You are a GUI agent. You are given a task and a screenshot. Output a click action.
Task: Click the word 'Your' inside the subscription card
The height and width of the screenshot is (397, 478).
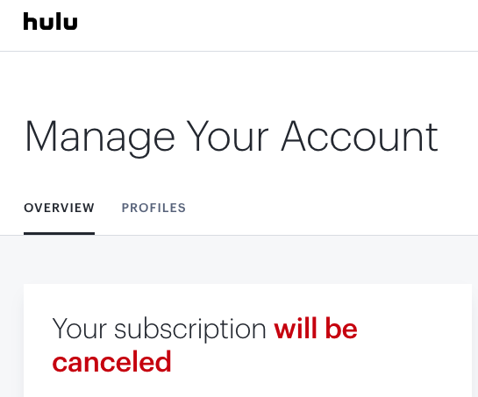tap(79, 329)
